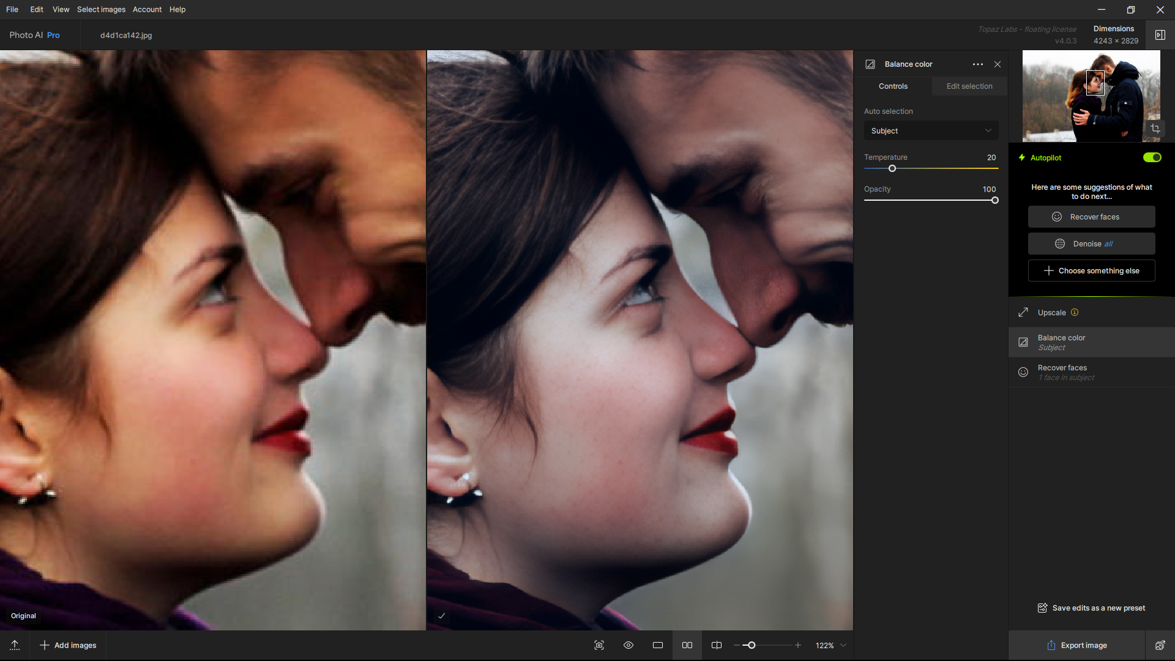Click Save edits as a new preset
Image resolution: width=1175 pixels, height=661 pixels.
click(x=1091, y=608)
